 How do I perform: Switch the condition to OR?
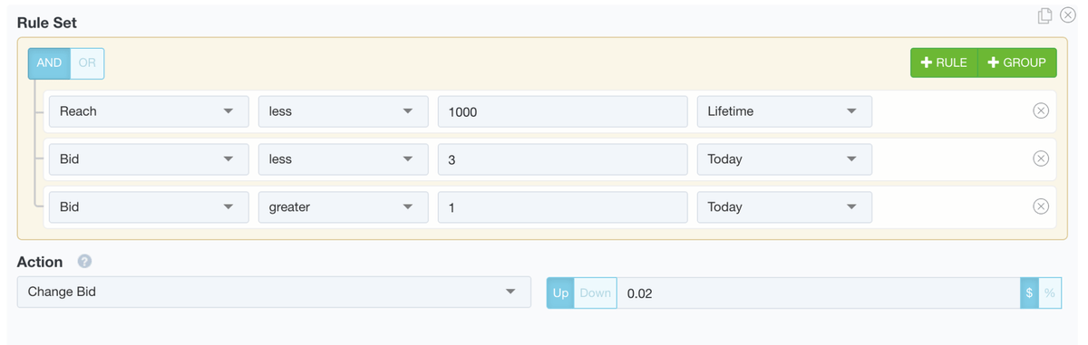point(87,63)
